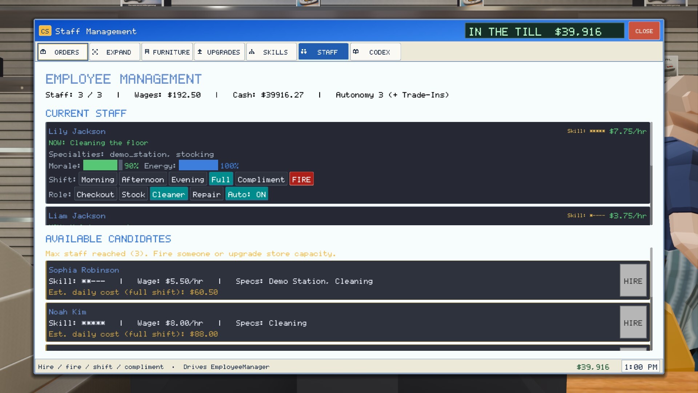Switch to the Codex tab
The height and width of the screenshot is (393, 698).
pyautogui.click(x=376, y=52)
